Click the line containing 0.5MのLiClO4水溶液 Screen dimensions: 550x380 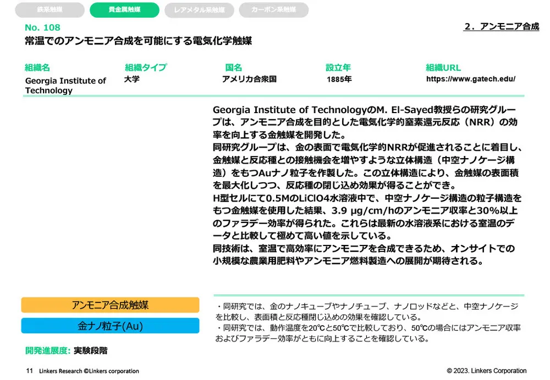pos(367,198)
